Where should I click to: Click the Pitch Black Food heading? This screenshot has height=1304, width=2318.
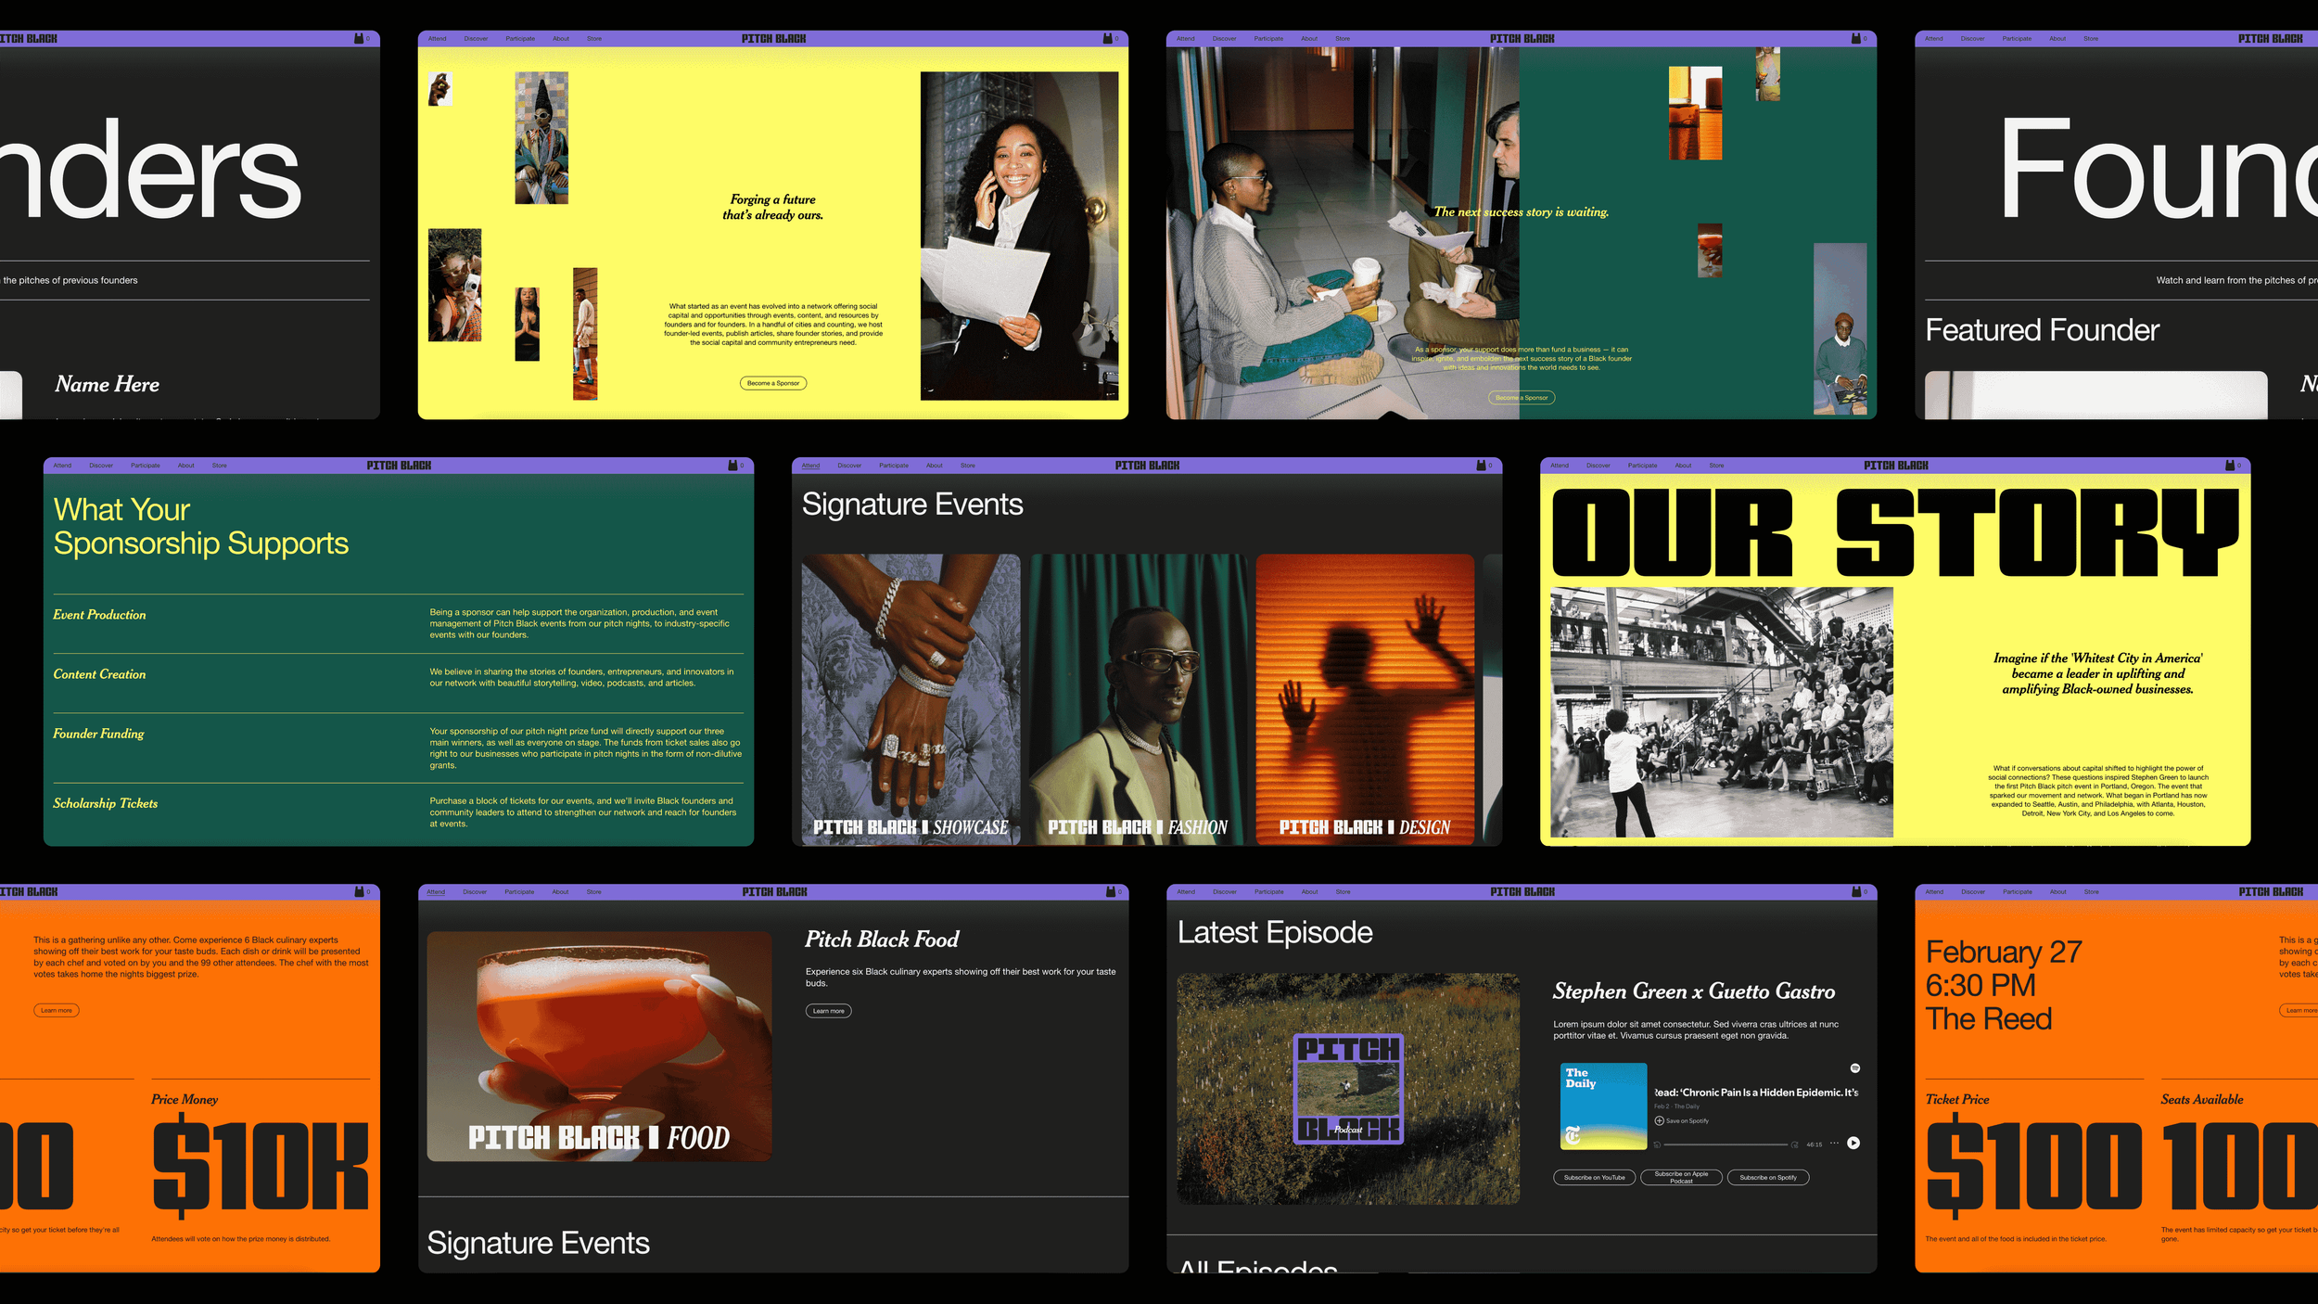pos(882,940)
